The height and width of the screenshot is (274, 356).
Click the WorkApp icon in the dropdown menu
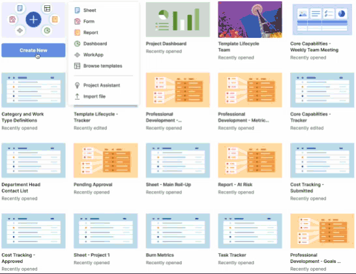(77, 55)
